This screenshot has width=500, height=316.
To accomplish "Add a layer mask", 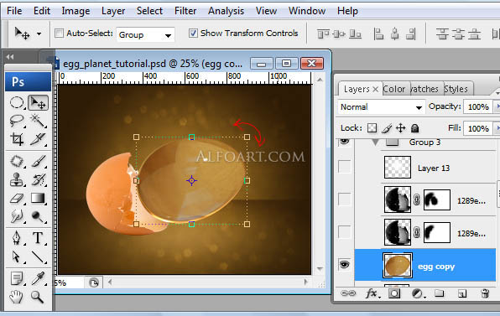I will coord(394,293).
